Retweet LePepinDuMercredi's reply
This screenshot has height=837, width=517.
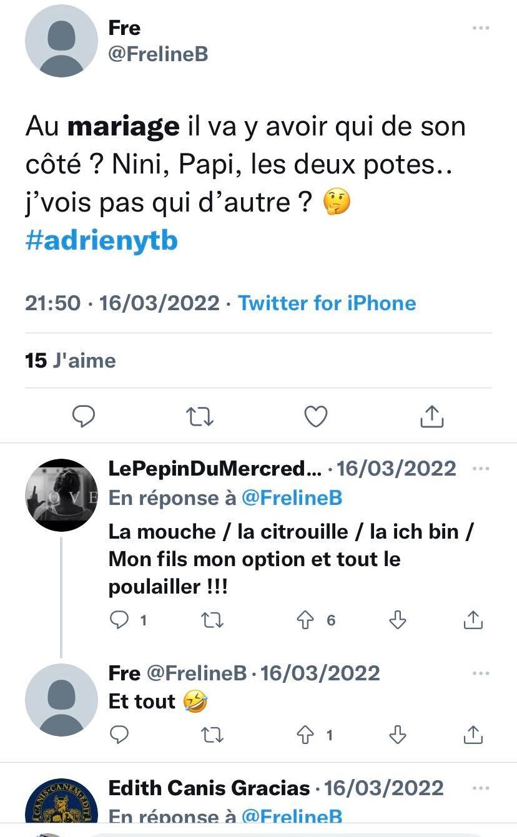coord(212,620)
